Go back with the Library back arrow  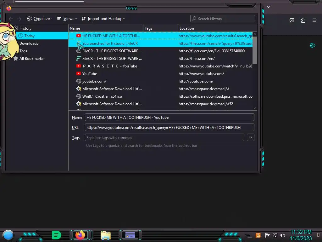pyautogui.click(x=11, y=19)
